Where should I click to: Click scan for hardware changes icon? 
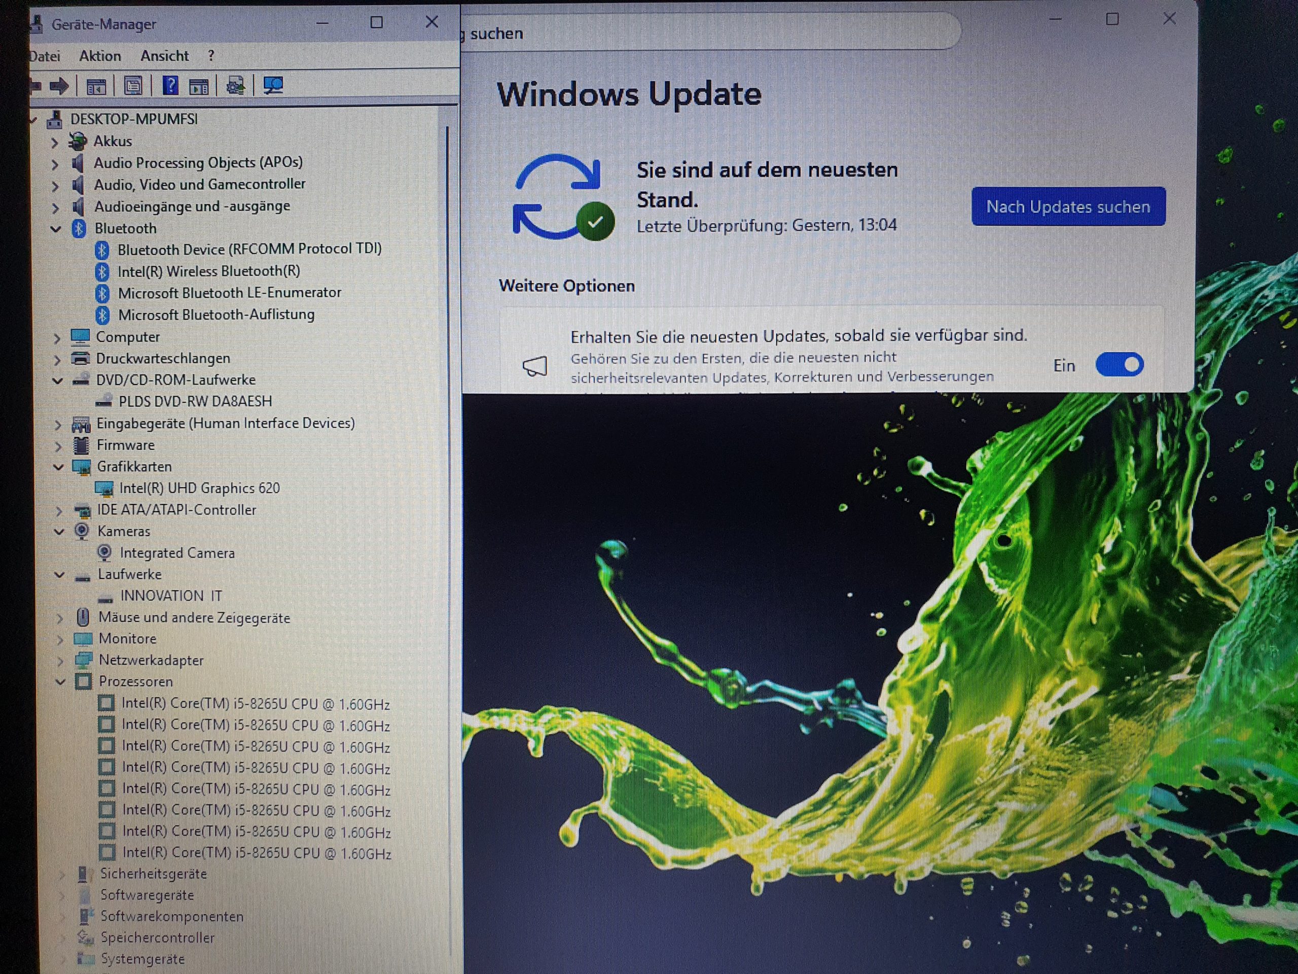pyautogui.click(x=273, y=86)
